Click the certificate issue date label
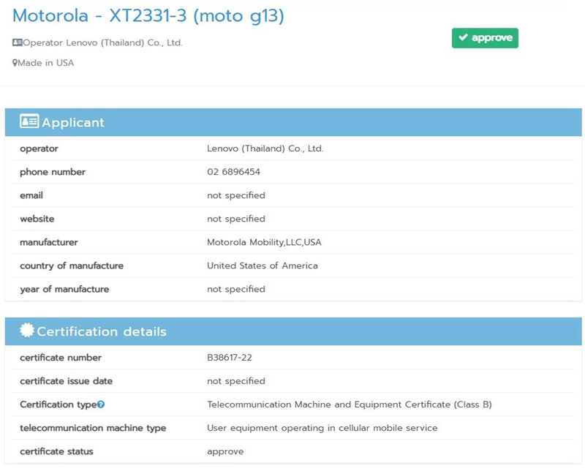Viewport: 585px width, 474px height. pyautogui.click(x=66, y=381)
